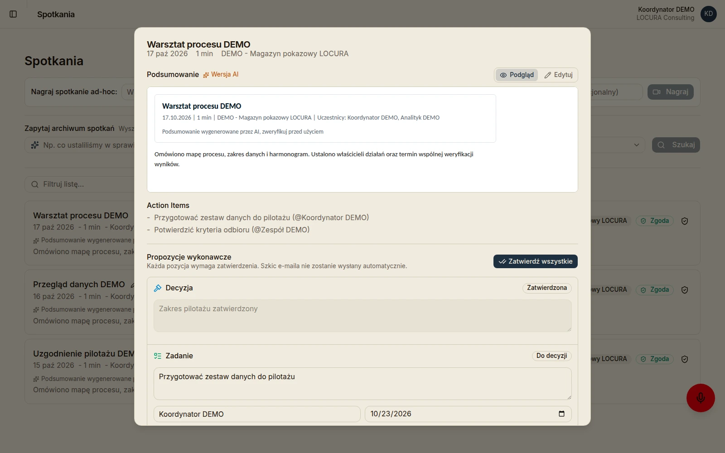Open calendar picker in date field
Image resolution: width=725 pixels, height=453 pixels.
(x=561, y=414)
